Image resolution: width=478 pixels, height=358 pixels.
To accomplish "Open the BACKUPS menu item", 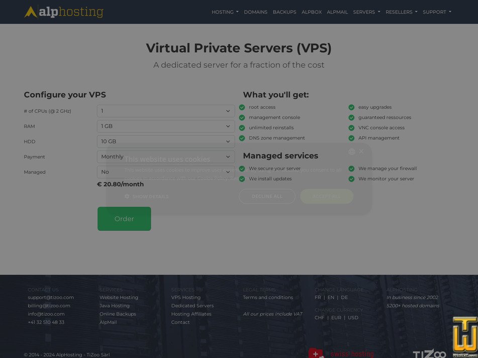I will coord(284,12).
